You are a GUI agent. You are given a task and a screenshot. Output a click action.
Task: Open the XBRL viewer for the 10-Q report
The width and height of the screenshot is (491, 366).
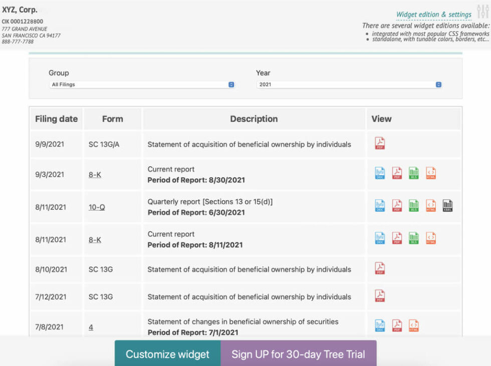[447, 205]
